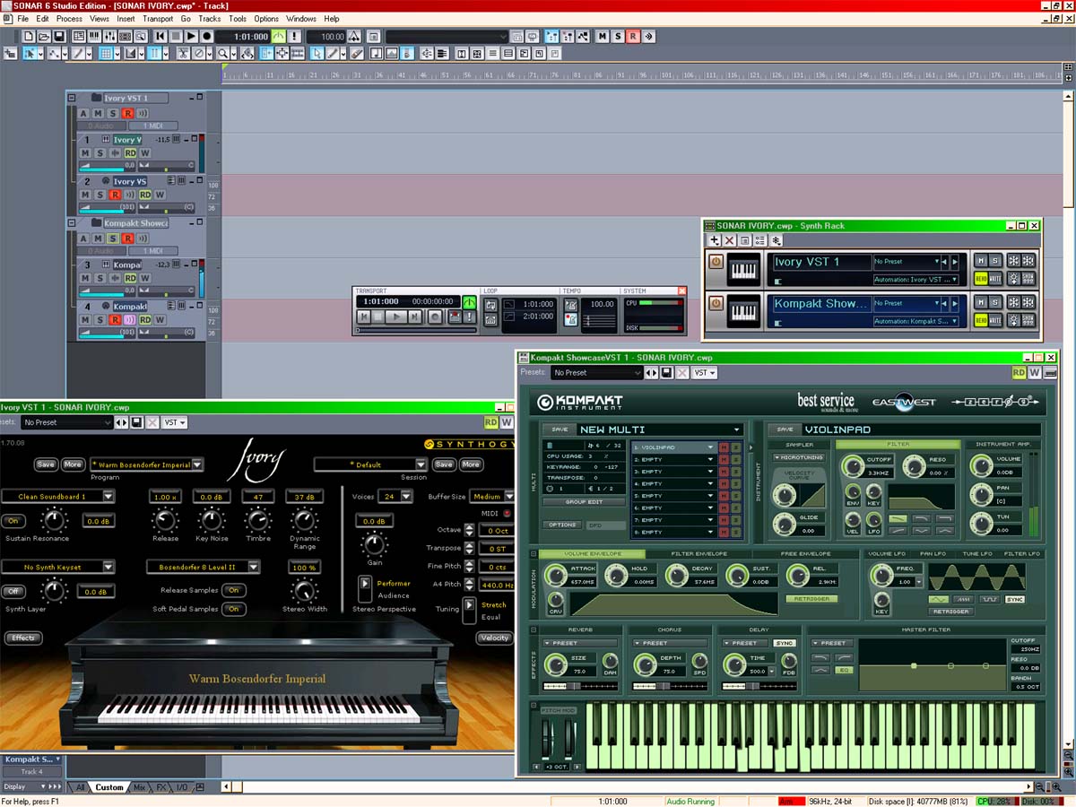This screenshot has width=1076, height=807.
Task: Open the Ivory VST 1 track folder icon
Action: pos(96,98)
